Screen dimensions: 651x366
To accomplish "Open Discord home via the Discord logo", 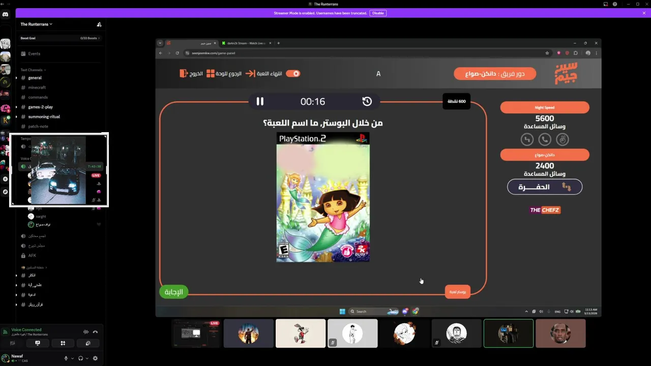I will (5, 14).
